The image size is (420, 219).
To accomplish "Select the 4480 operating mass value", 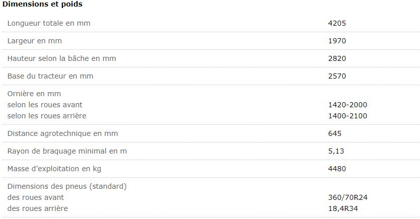I will tap(337, 169).
